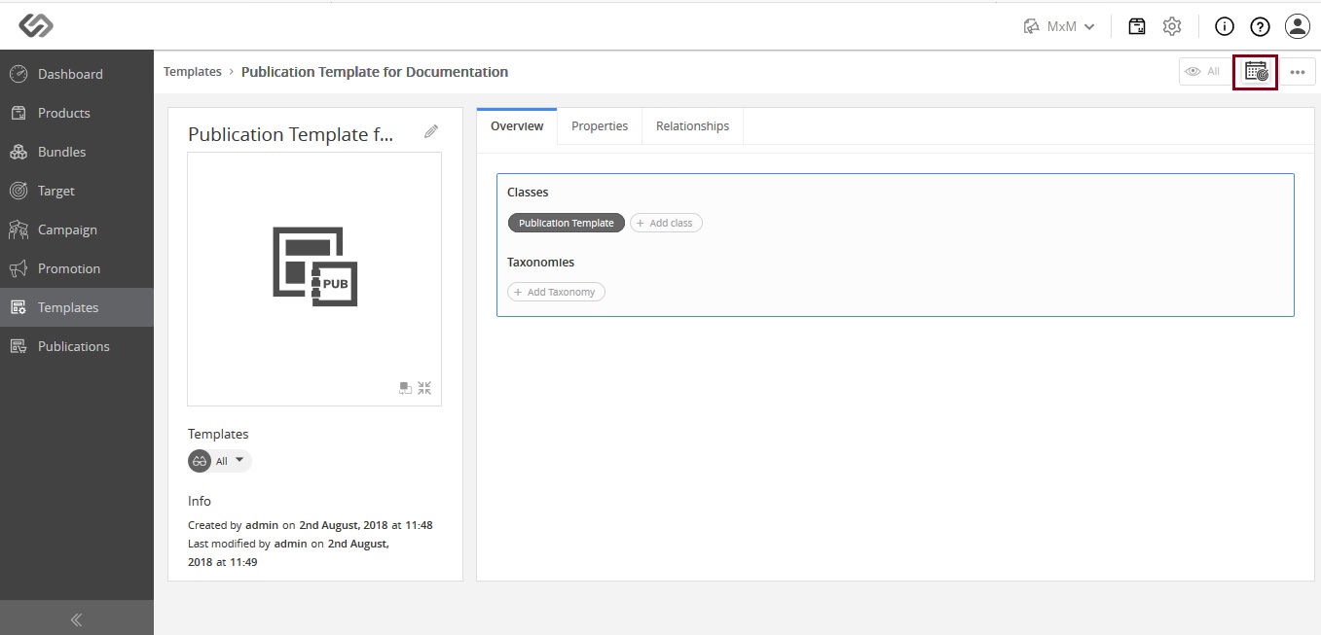
Task: Open the three-dots more options menu
Action: [1297, 72]
